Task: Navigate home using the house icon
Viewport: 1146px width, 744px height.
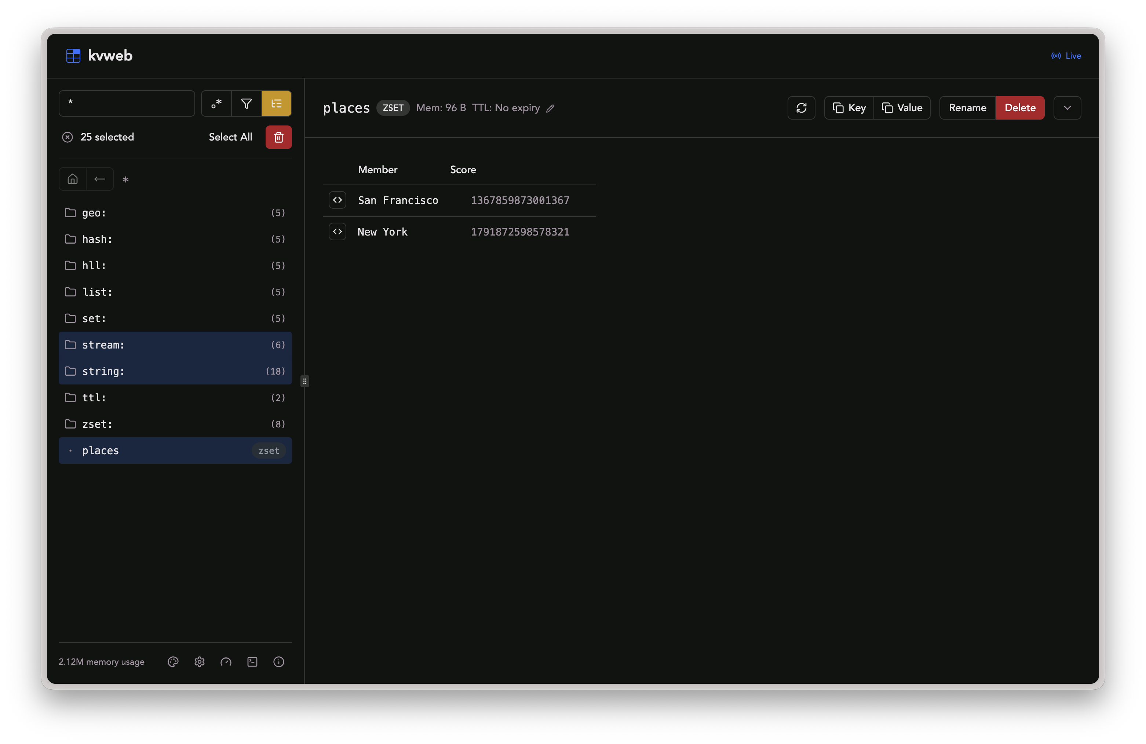Action: coord(72,179)
